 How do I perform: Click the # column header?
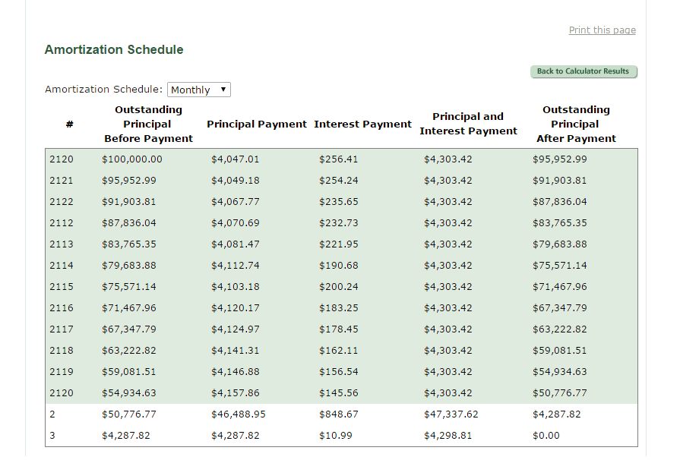pyautogui.click(x=69, y=124)
